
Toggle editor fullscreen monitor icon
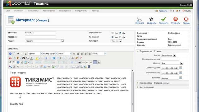[x=18, y=62]
